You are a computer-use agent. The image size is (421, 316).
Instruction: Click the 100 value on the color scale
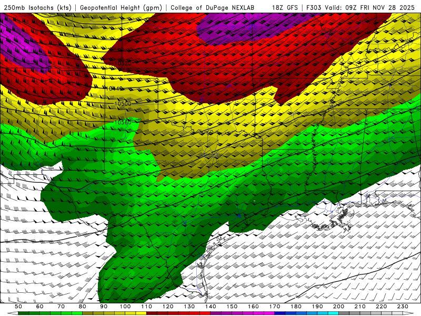click(x=125, y=307)
